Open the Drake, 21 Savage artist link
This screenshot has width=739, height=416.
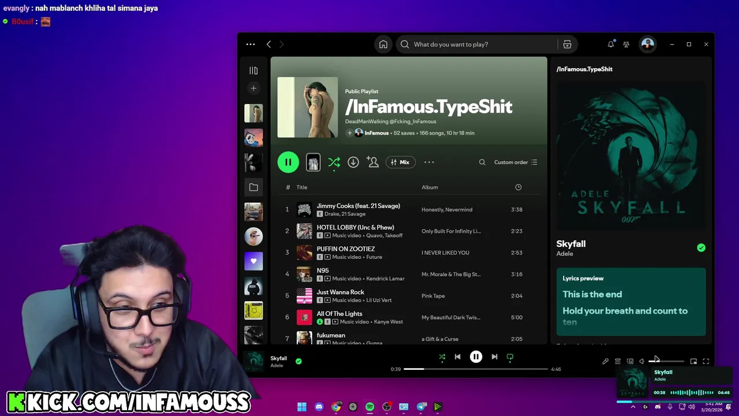click(x=345, y=214)
